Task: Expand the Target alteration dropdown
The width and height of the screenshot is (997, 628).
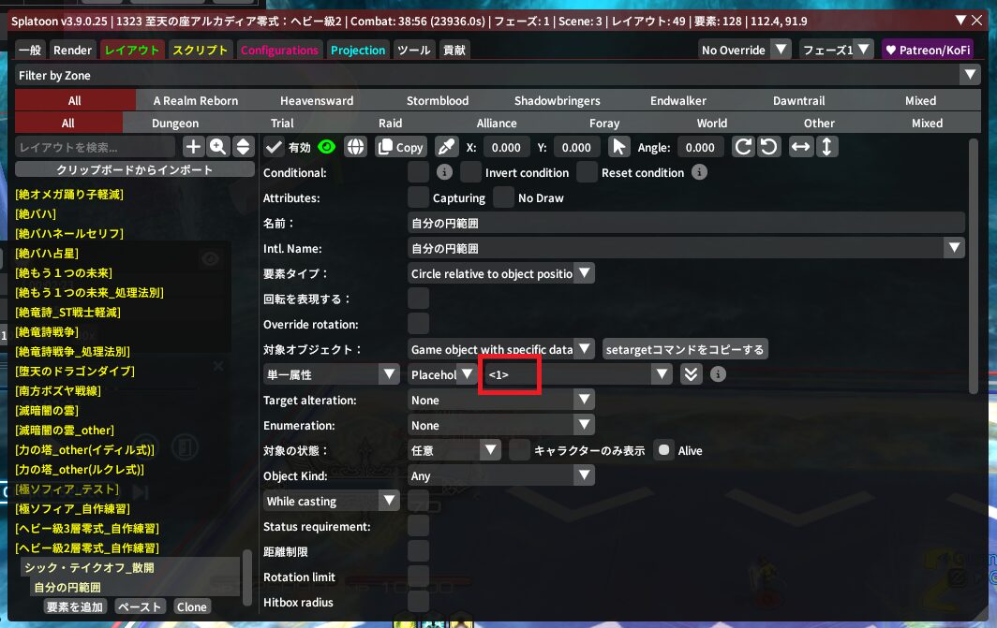Action: [501, 400]
